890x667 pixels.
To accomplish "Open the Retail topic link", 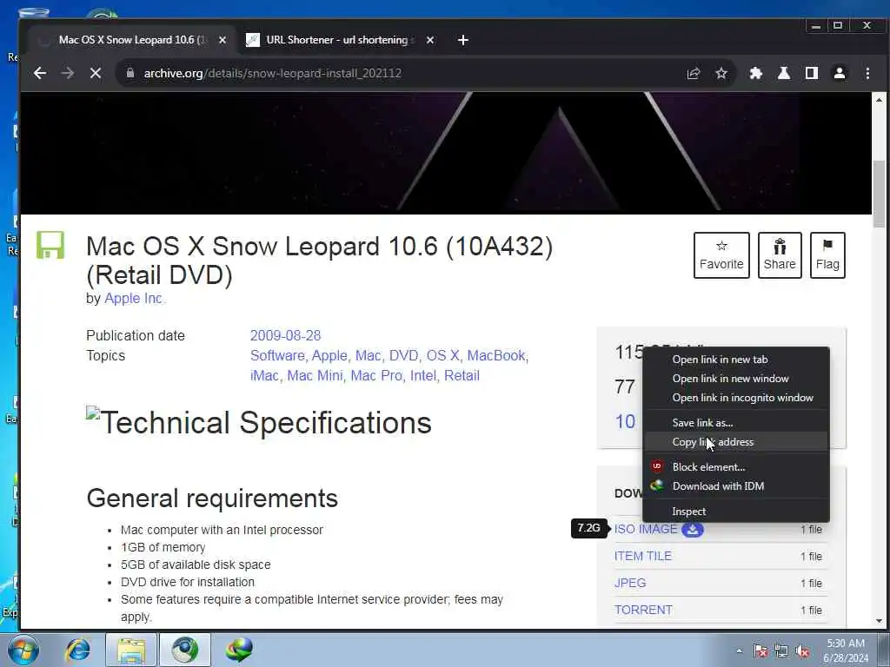I will (462, 375).
